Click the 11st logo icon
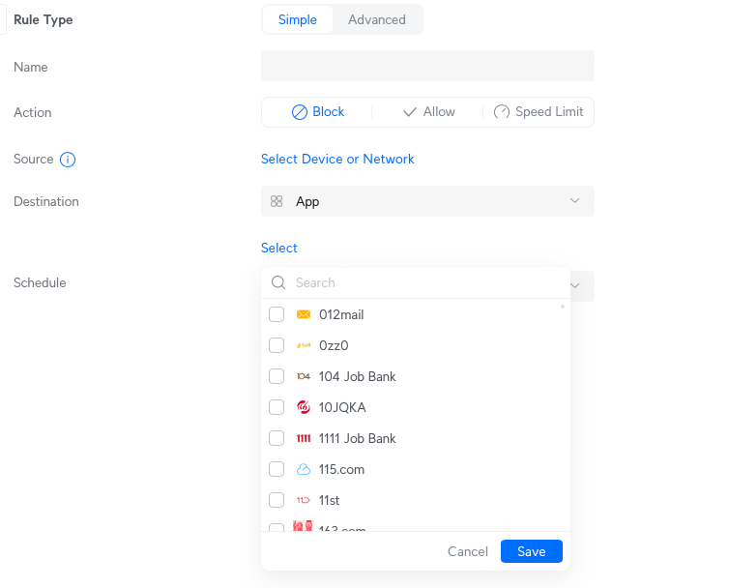This screenshot has width=729, height=588. [304, 500]
